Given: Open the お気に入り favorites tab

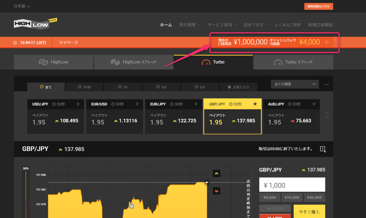Looking at the screenshot, I should coord(238,87).
